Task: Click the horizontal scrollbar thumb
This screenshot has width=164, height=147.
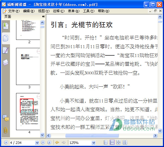Action: point(92,135)
